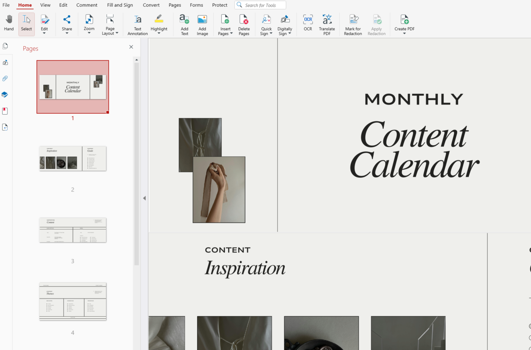Open the Protect tab
This screenshot has width=531, height=350.
[x=220, y=5]
